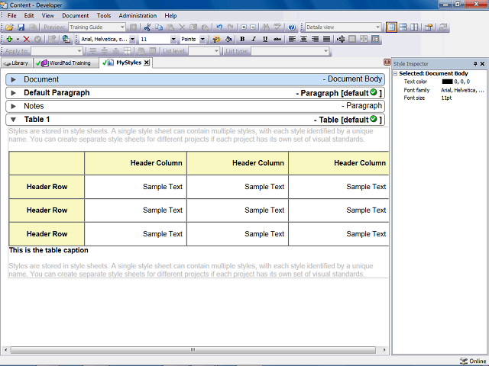Image resolution: width=489 pixels, height=366 pixels.
Task: Open the Preview dropdown showing Training Guide
Action: (x=97, y=27)
